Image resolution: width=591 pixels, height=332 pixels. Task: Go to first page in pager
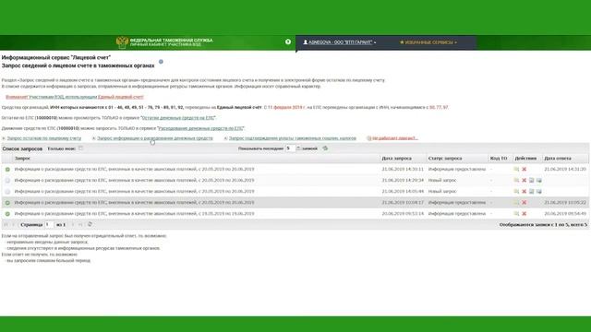point(6,225)
